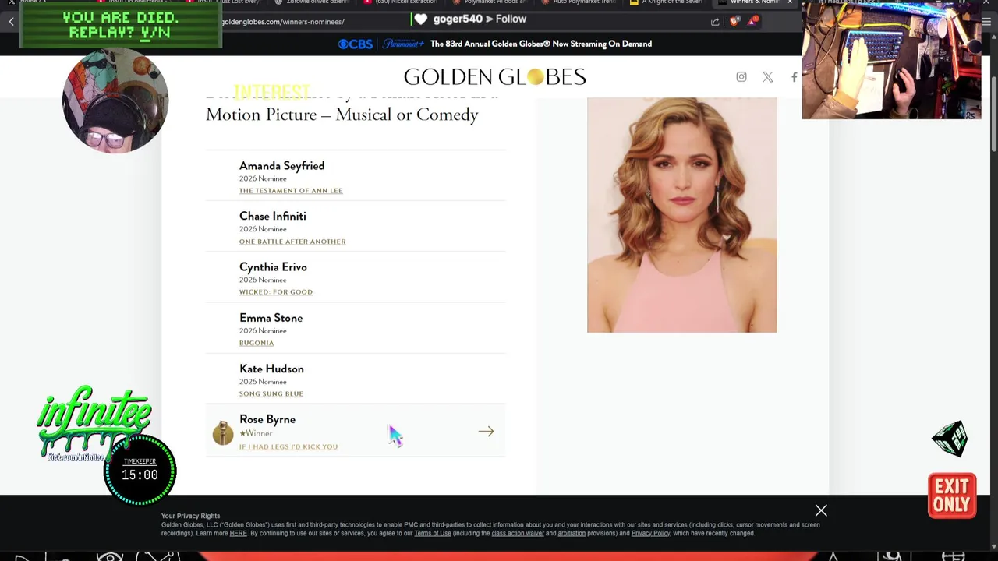The width and height of the screenshot is (998, 561).
Task: Open WICKED: FOR GOOD link
Action: tap(276, 292)
